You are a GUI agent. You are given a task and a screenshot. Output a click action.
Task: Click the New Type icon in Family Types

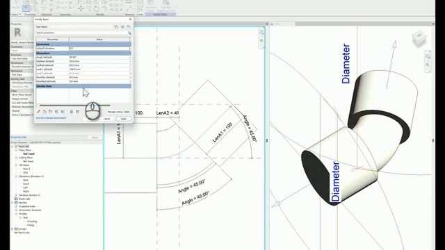[116, 26]
